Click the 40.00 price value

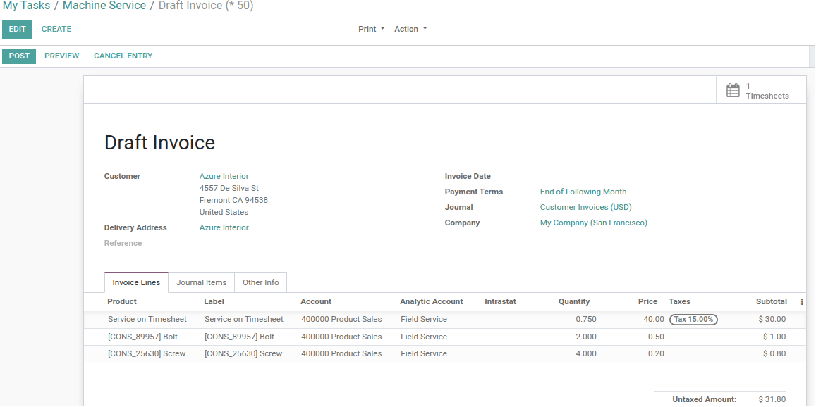click(654, 319)
